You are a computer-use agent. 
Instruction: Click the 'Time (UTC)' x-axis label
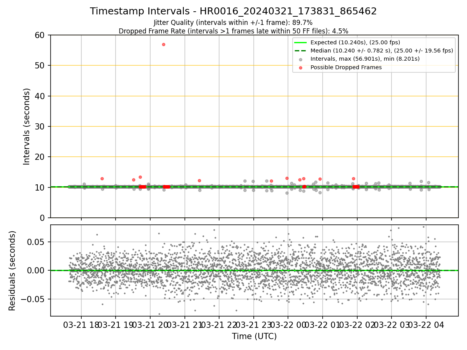(254, 336)
